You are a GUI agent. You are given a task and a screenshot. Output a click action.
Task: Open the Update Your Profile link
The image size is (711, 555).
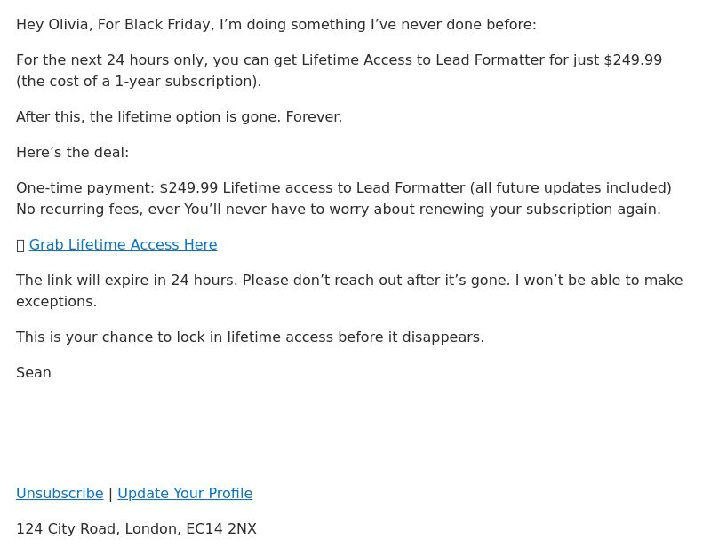[185, 493]
